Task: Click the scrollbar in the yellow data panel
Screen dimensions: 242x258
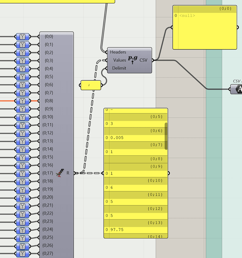Action: click(166, 136)
